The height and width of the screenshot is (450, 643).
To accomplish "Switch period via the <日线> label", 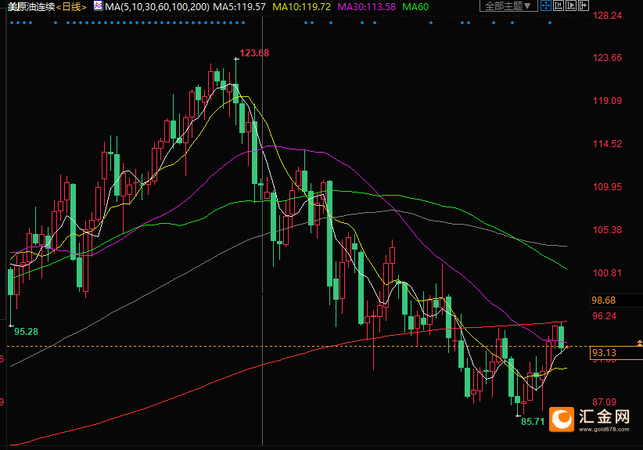I will pyautogui.click(x=72, y=7).
